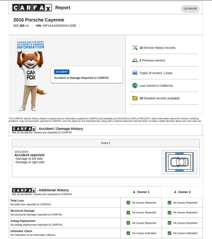Click Total Loss checkmark for Owner 2
The width and height of the screenshot is (212, 239).
tap(169, 203)
